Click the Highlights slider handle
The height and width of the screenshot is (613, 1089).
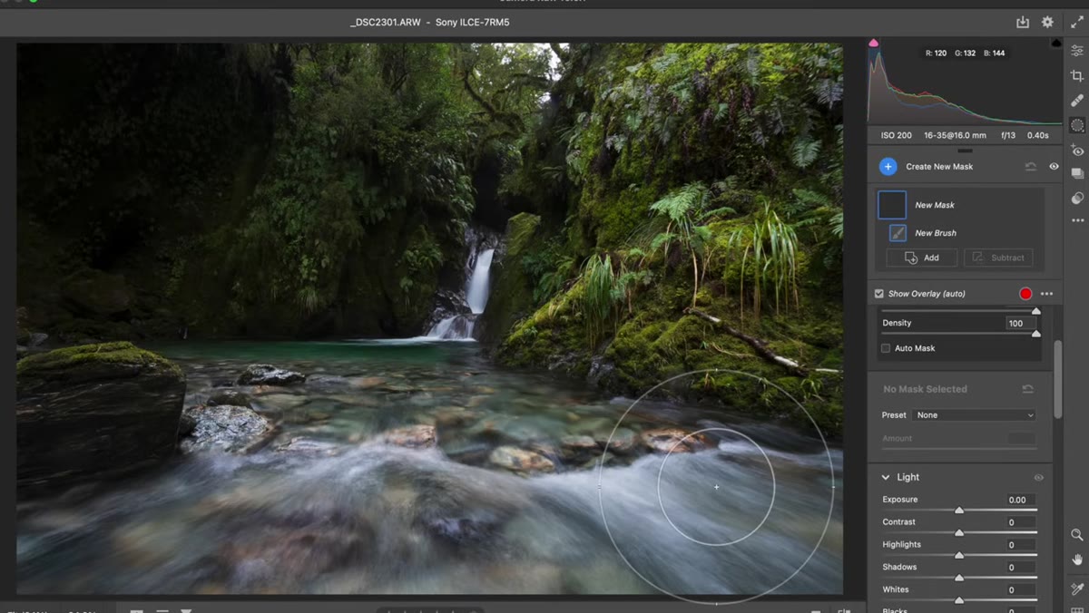959,555
